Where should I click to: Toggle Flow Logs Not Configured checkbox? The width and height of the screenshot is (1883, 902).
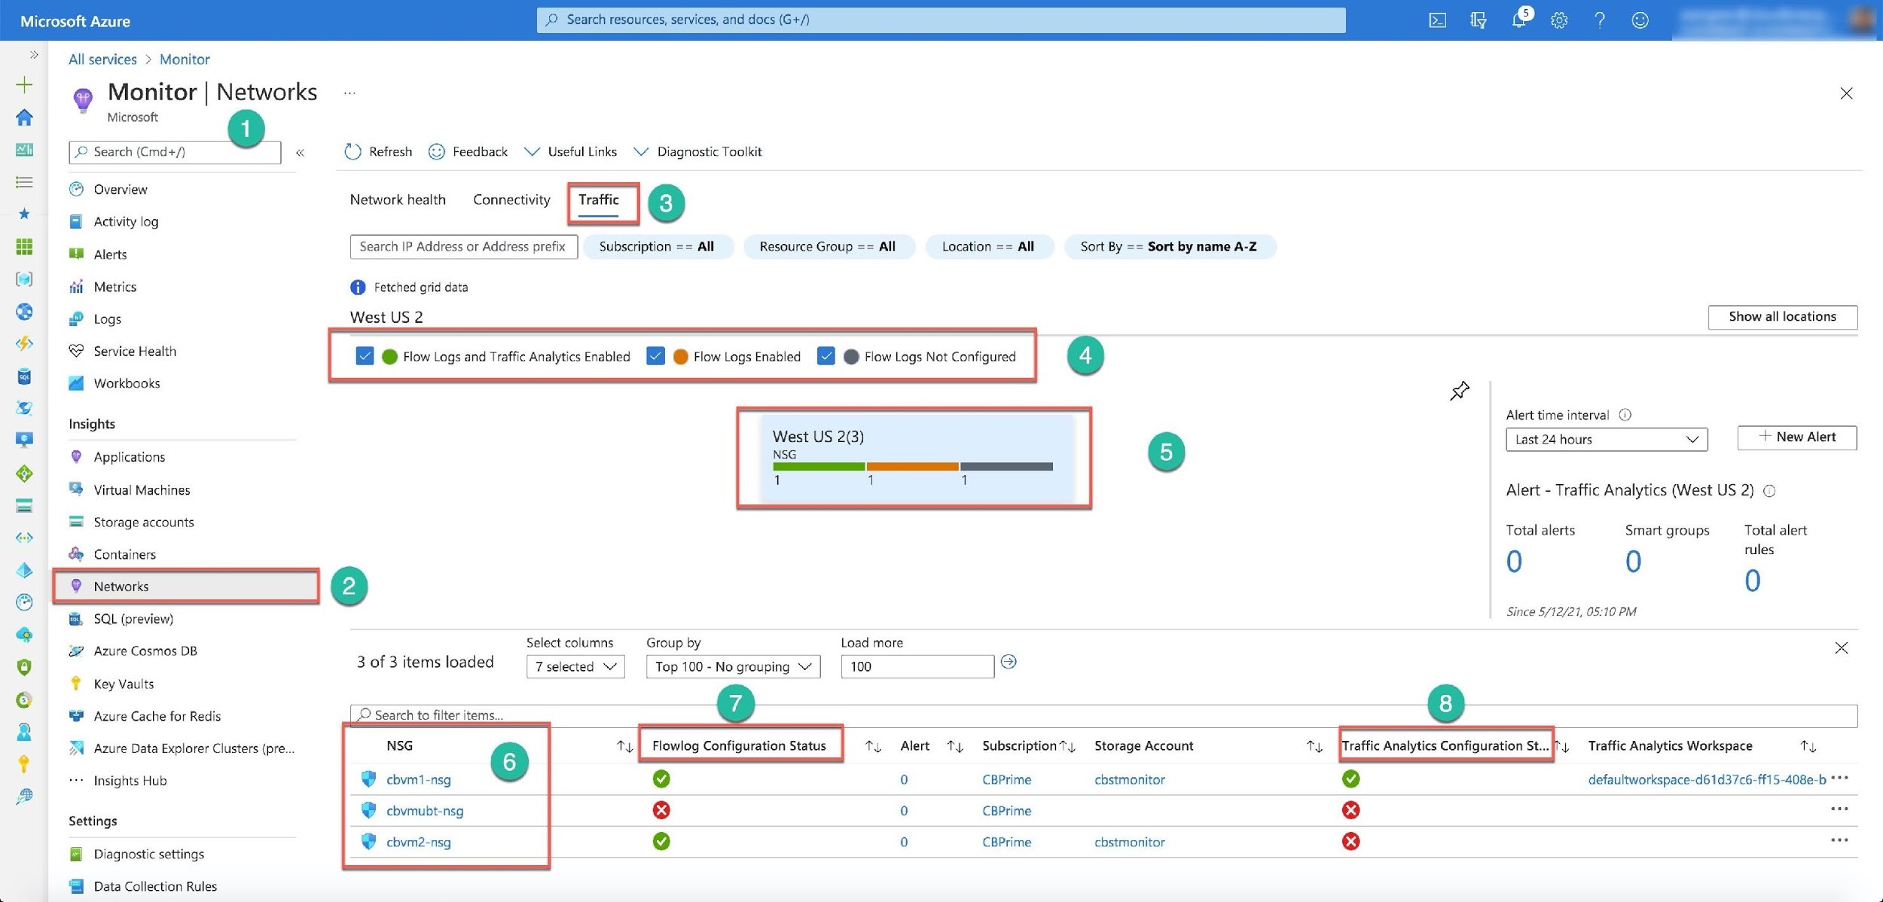pyautogui.click(x=826, y=356)
